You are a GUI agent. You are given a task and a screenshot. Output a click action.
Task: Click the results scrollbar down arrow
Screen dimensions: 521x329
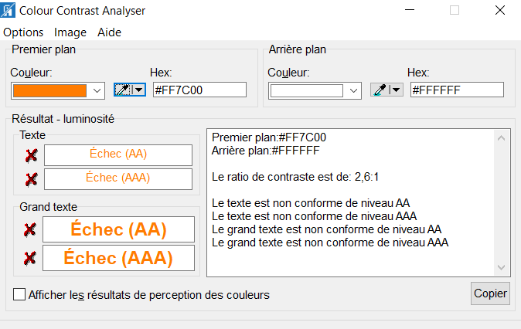[x=500, y=267]
